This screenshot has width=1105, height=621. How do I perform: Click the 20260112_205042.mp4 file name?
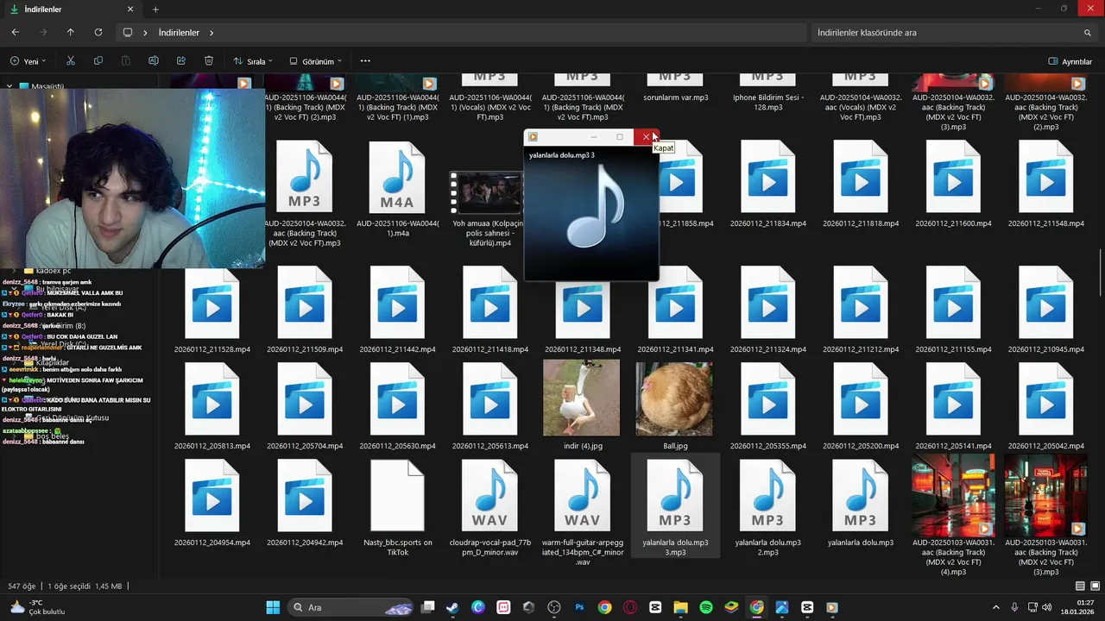click(x=1045, y=446)
